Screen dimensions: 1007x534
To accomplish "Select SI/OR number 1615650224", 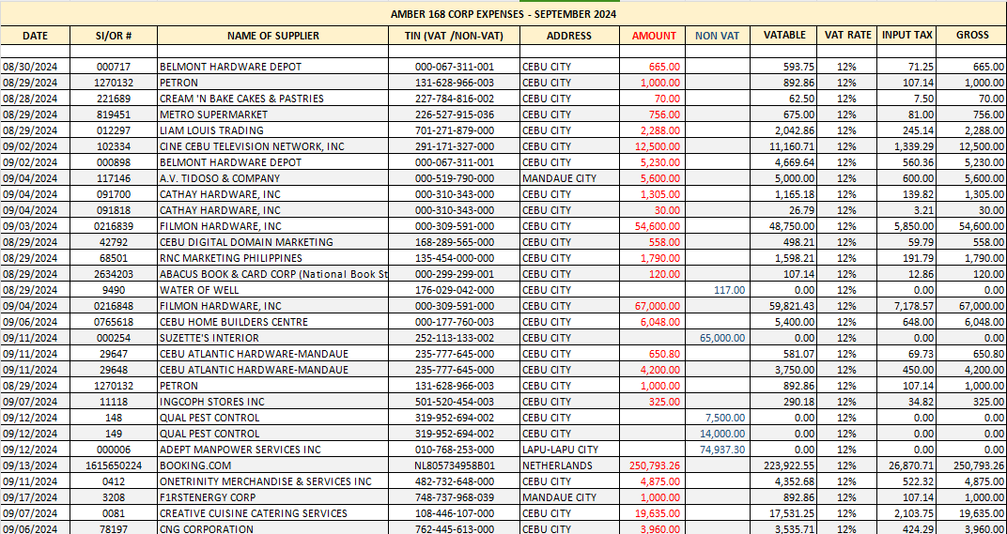I will [114, 466].
